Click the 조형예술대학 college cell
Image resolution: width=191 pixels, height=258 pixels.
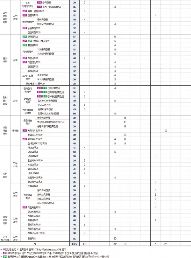click(x=5, y=131)
